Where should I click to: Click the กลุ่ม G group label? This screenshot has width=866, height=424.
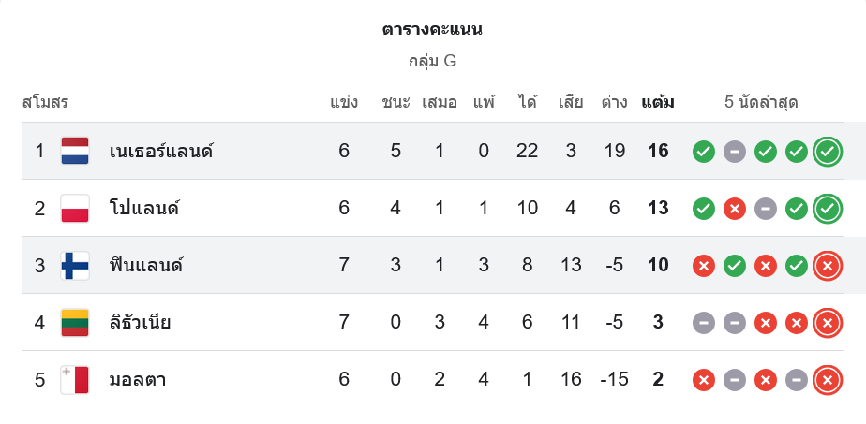432,61
